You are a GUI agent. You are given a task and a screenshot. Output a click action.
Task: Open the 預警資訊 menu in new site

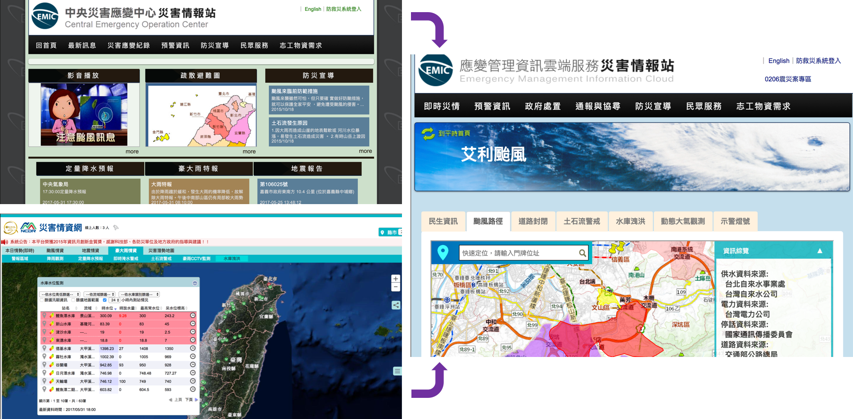pyautogui.click(x=492, y=106)
